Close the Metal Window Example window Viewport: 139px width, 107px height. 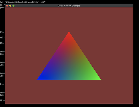[7, 6]
